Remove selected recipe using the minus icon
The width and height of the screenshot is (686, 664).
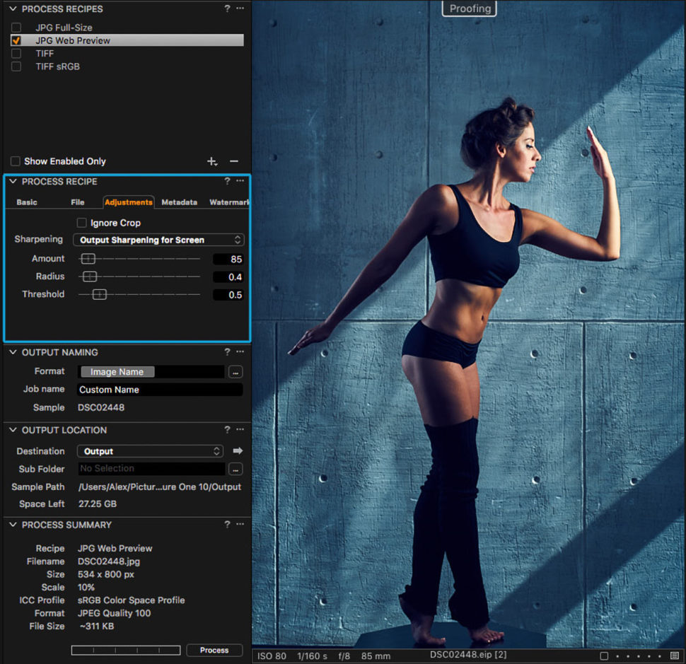[x=234, y=161]
